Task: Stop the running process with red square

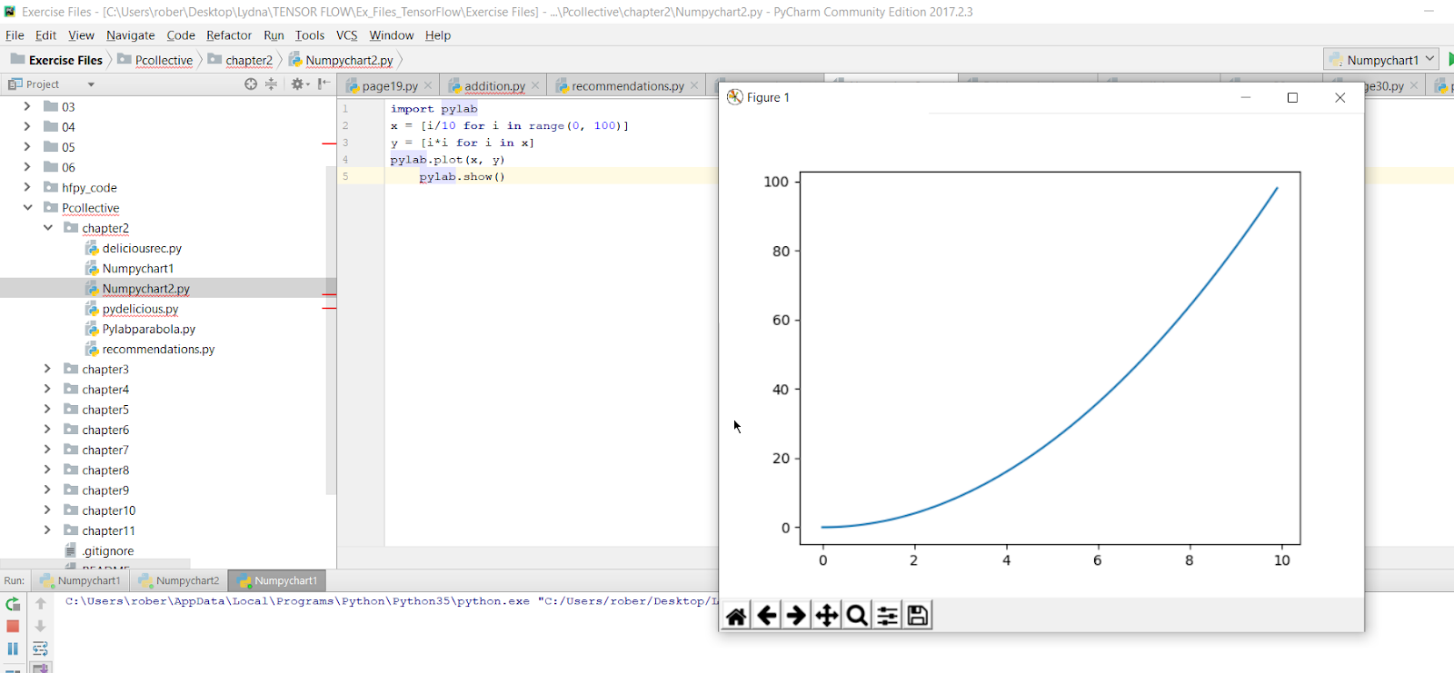Action: tap(13, 626)
